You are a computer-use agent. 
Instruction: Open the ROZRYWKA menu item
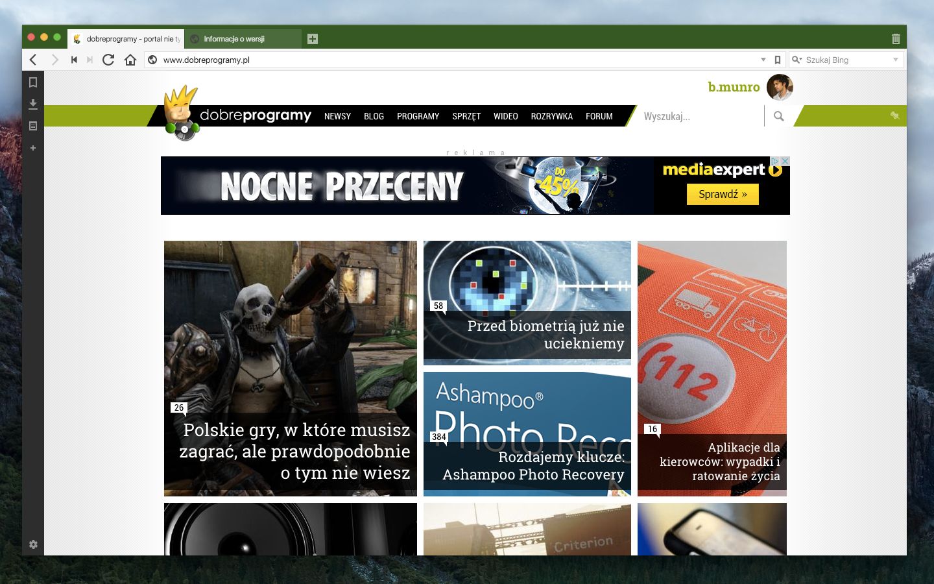pyautogui.click(x=551, y=116)
